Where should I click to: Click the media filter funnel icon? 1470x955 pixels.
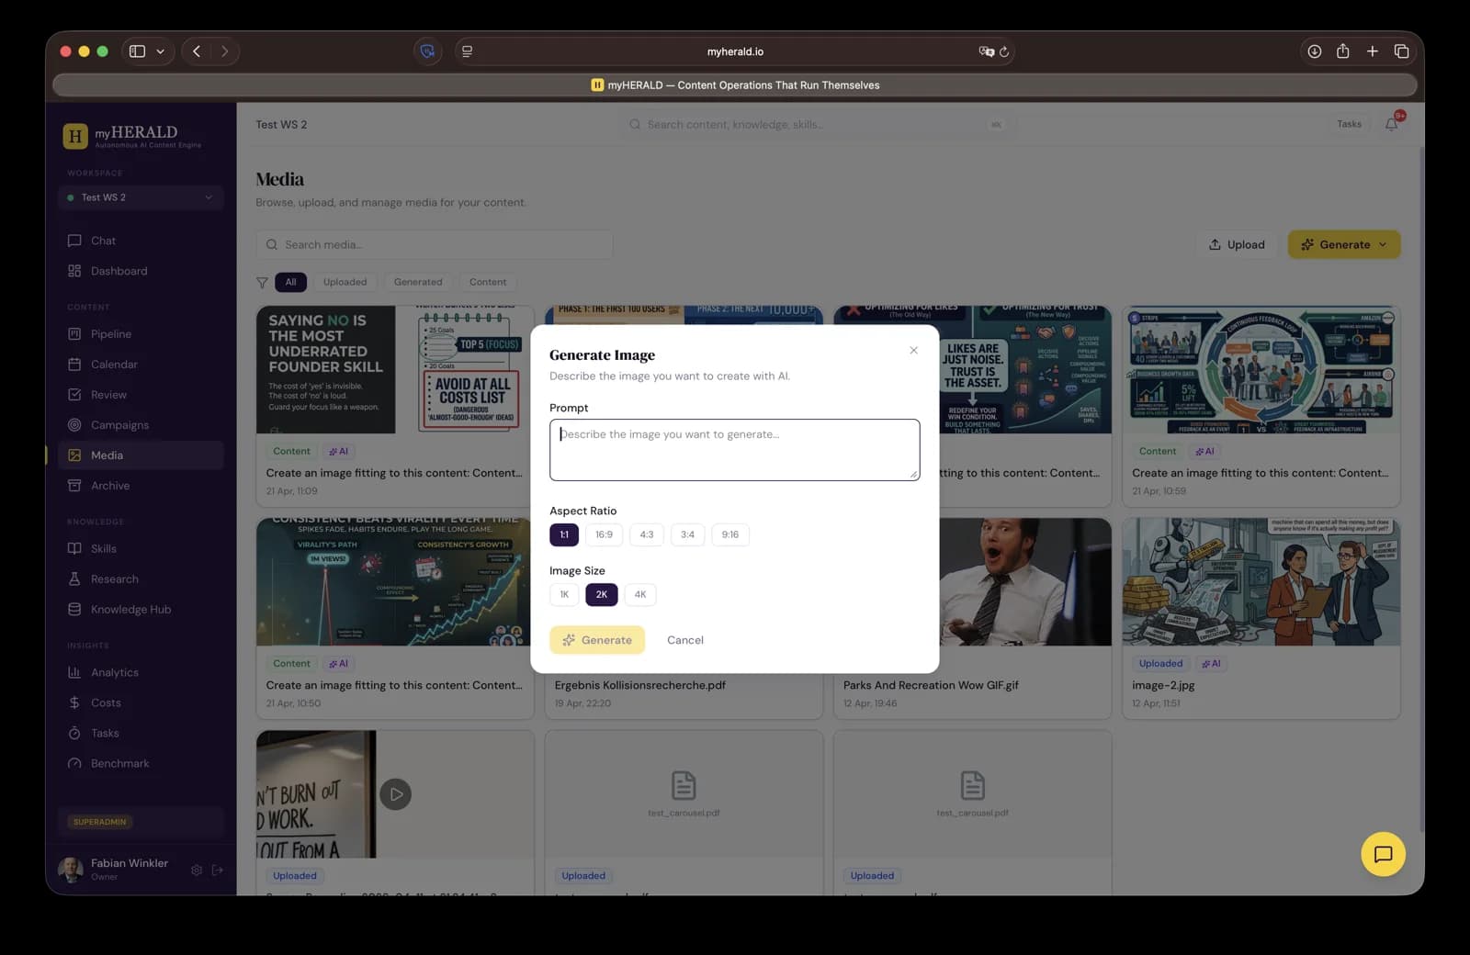[262, 282]
